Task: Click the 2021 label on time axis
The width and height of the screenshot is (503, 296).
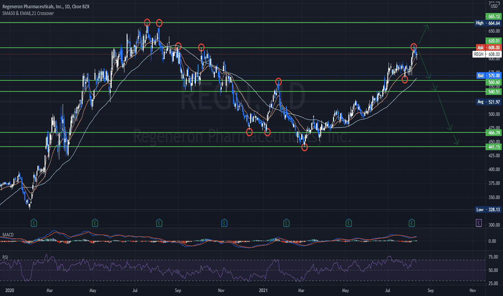Action: (263, 291)
